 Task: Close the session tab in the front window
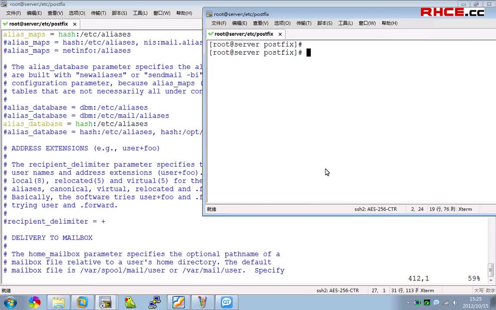280,34
